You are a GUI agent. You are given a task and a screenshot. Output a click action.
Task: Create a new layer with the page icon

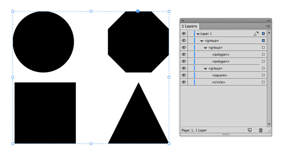249,130
